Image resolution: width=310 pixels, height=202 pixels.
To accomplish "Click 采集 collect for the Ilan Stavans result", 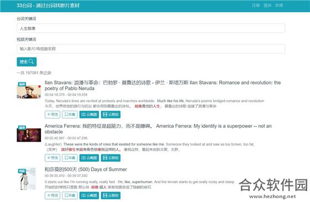I will point(70,115).
